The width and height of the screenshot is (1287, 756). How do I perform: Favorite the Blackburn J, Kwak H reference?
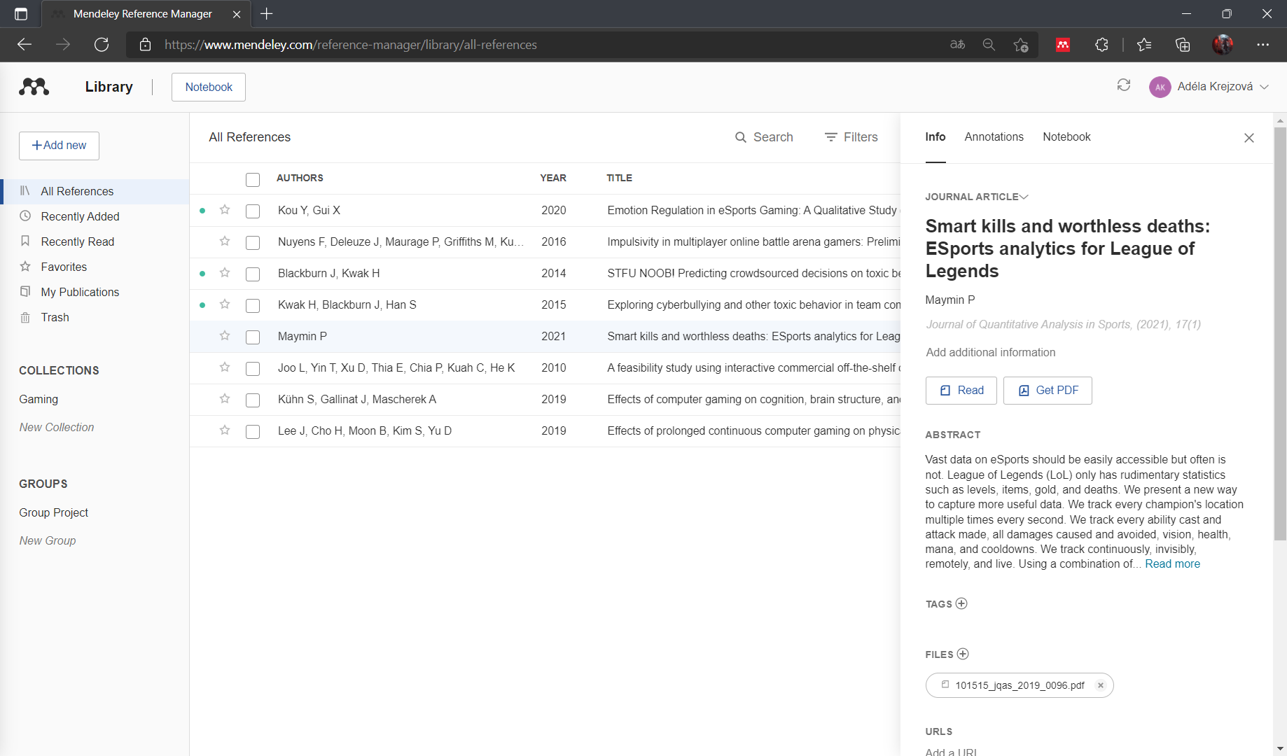pos(225,272)
